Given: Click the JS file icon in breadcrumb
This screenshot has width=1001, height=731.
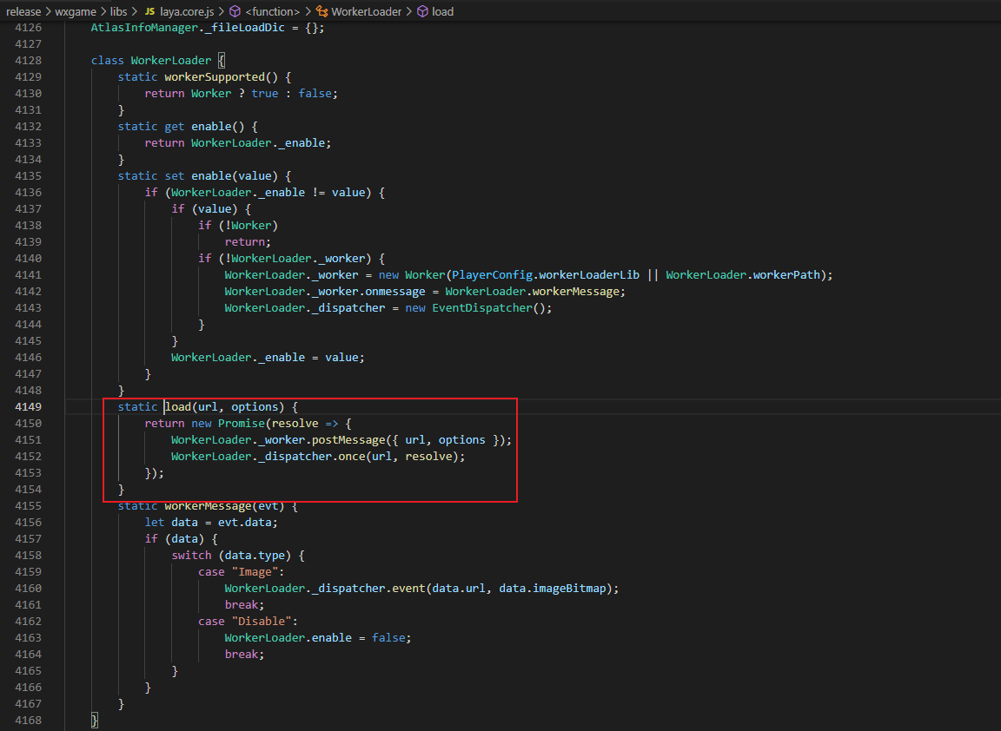Looking at the screenshot, I should (x=149, y=11).
